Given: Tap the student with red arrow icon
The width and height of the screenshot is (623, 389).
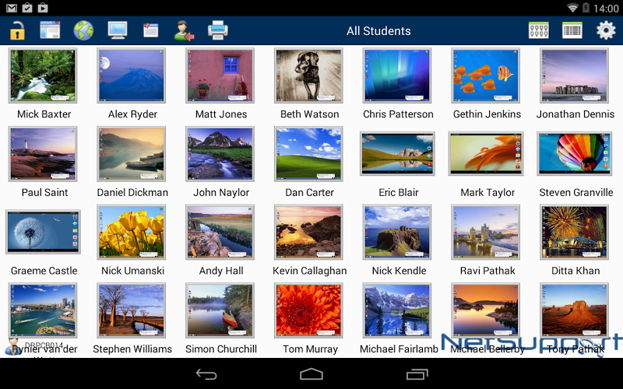Looking at the screenshot, I should pyautogui.click(x=184, y=31).
